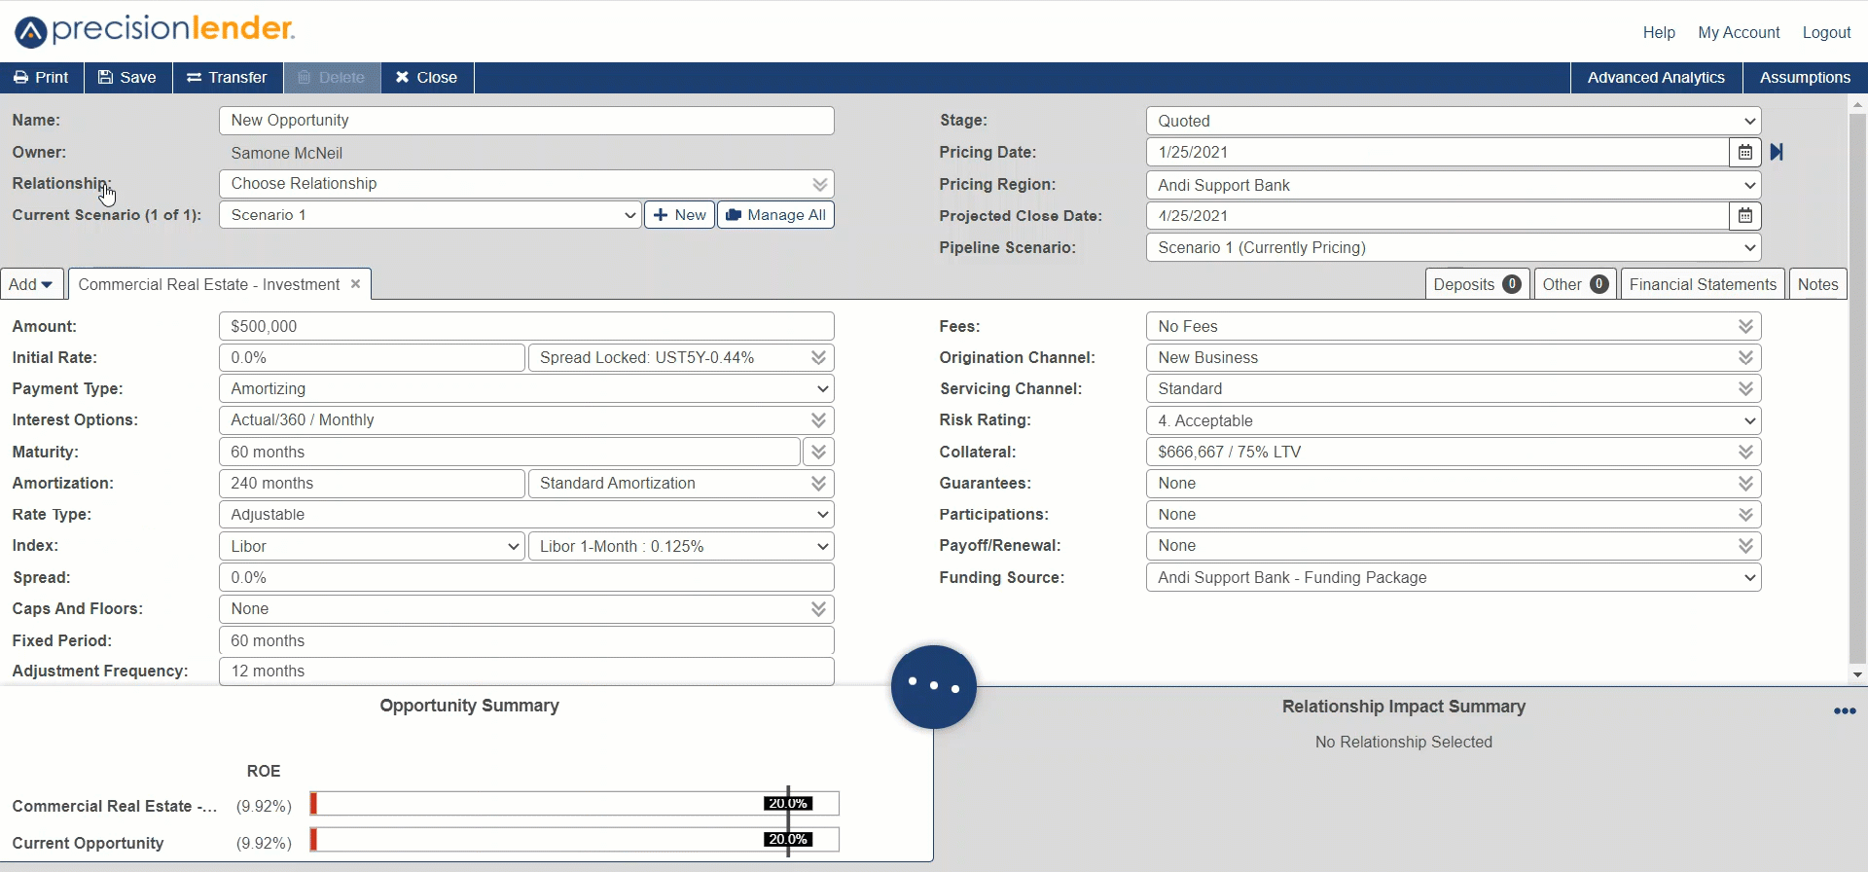
Task: Click the Initial Rate field
Action: click(372, 357)
